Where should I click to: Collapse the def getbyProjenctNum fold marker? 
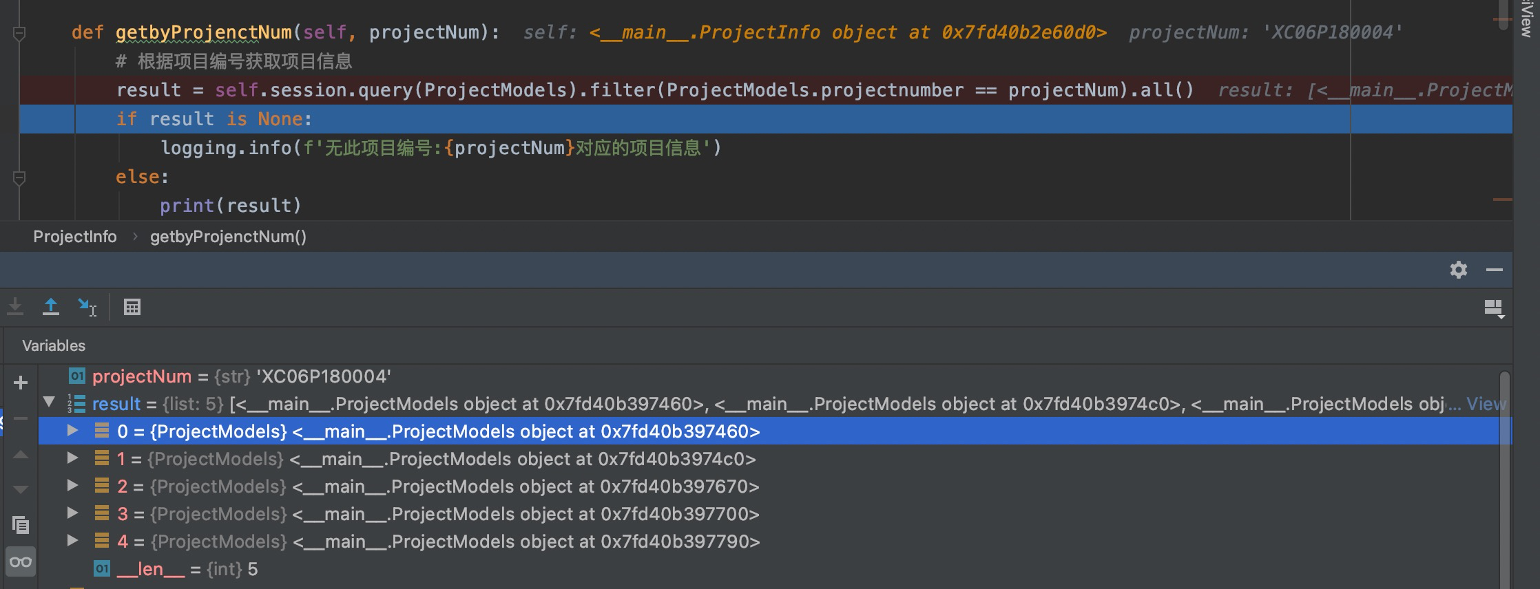20,33
